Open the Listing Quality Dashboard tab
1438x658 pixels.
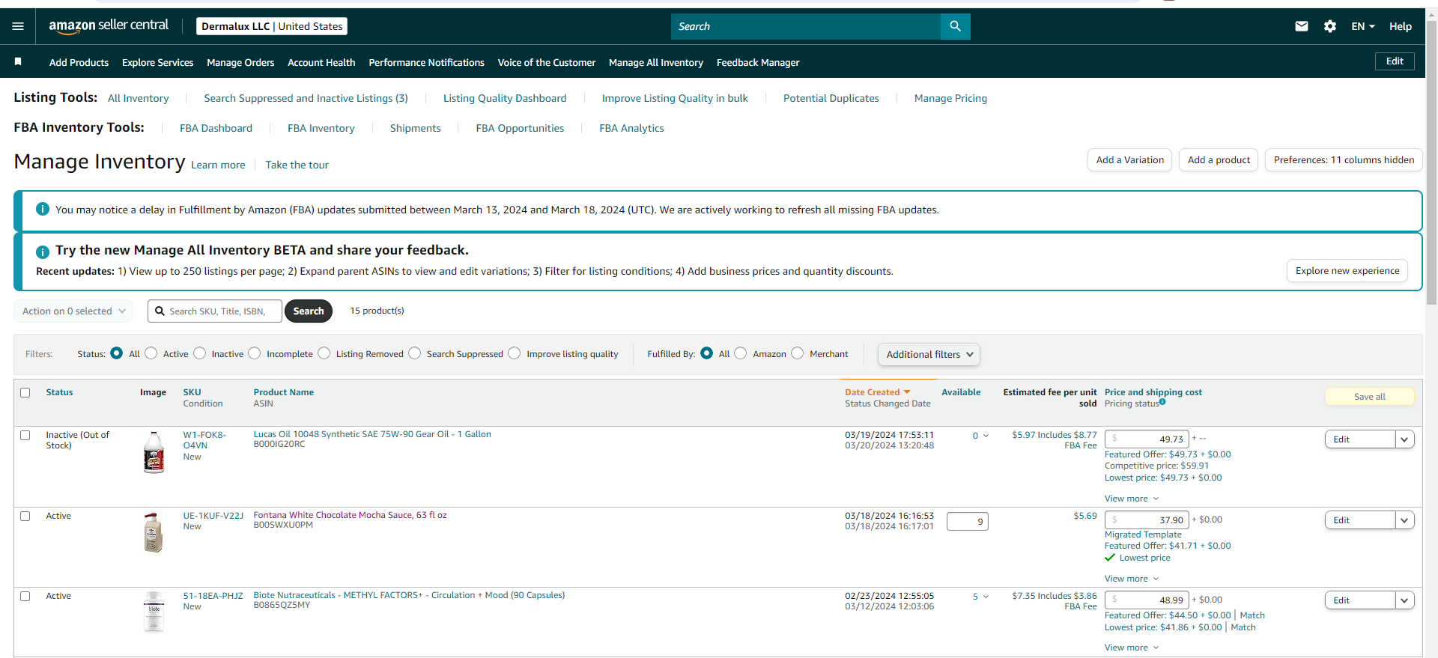click(x=505, y=98)
